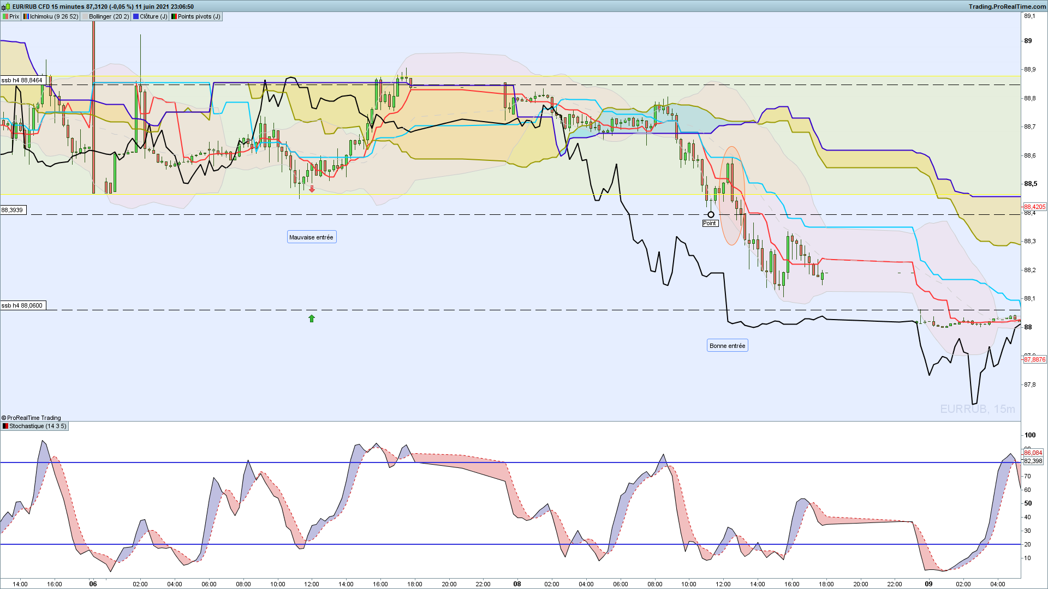Select the 'Point' text label
1048x589 pixels.
(710, 223)
